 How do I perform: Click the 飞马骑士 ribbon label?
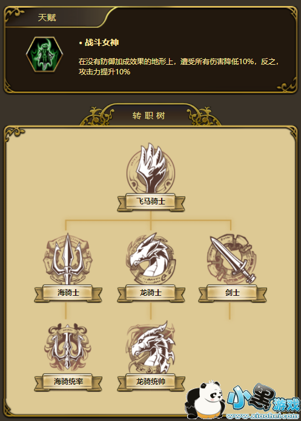pyautogui.click(x=151, y=202)
